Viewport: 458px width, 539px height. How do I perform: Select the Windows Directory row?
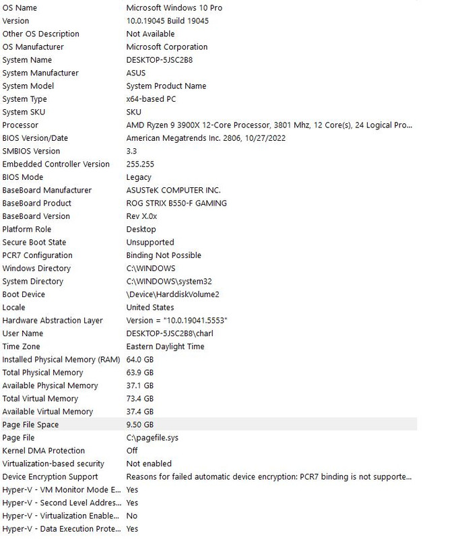pos(209,268)
